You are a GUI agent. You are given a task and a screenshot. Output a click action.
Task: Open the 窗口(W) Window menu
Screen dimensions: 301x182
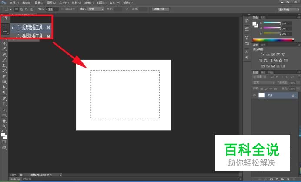115,3
